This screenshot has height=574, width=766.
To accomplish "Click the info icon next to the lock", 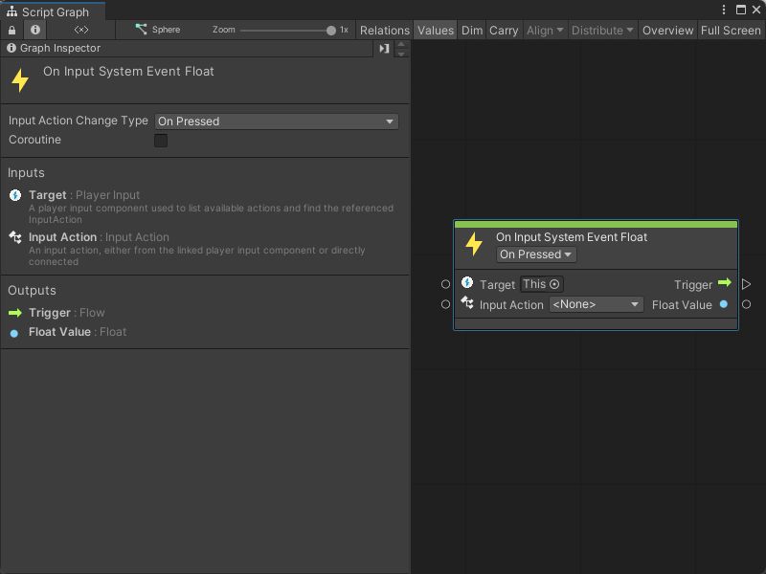I will coord(34,30).
